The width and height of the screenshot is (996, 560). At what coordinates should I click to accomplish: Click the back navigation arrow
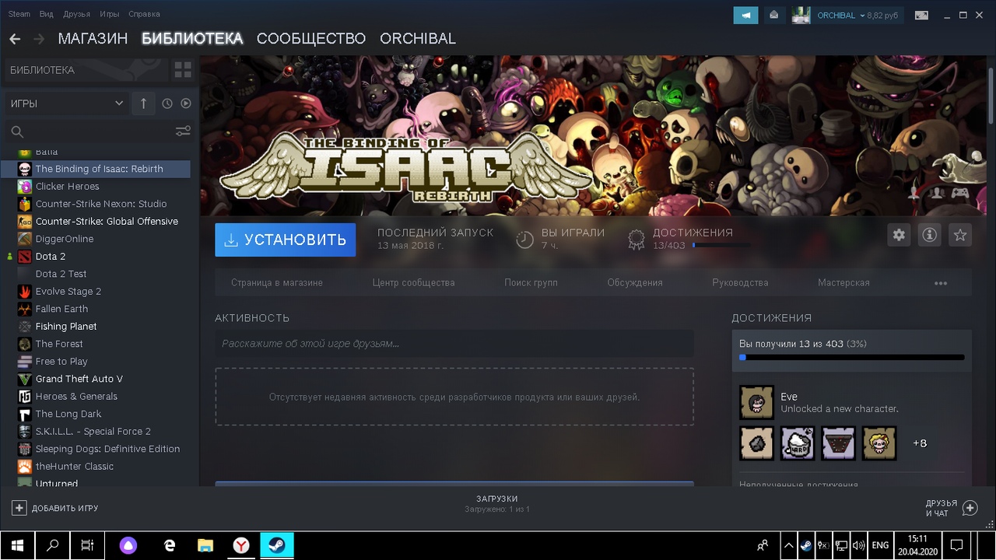click(x=15, y=39)
